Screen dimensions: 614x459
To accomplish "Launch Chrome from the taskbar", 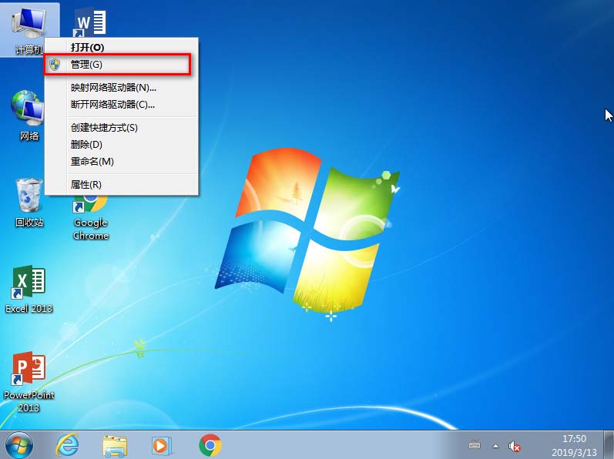I will [210, 445].
